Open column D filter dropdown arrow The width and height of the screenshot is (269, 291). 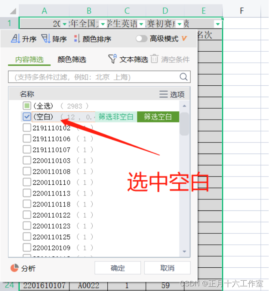[x=179, y=24]
